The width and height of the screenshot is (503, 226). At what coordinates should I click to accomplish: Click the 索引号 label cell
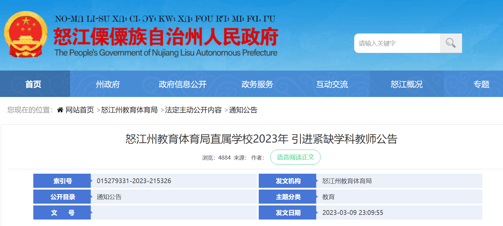[62, 181]
